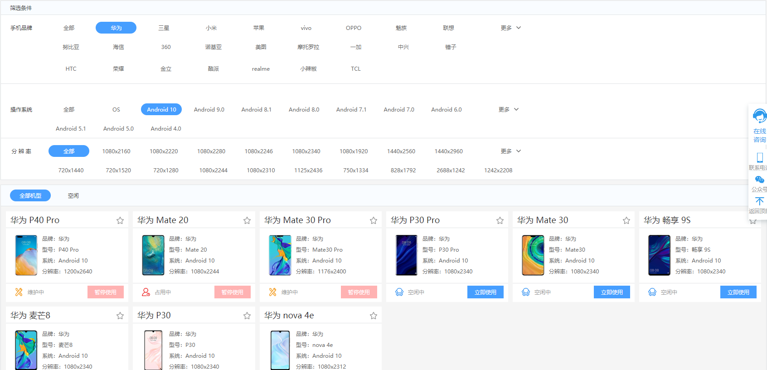Image resolution: width=767 pixels, height=370 pixels.
Task: Filter by OS option in 操作系统 row
Action: tap(117, 109)
